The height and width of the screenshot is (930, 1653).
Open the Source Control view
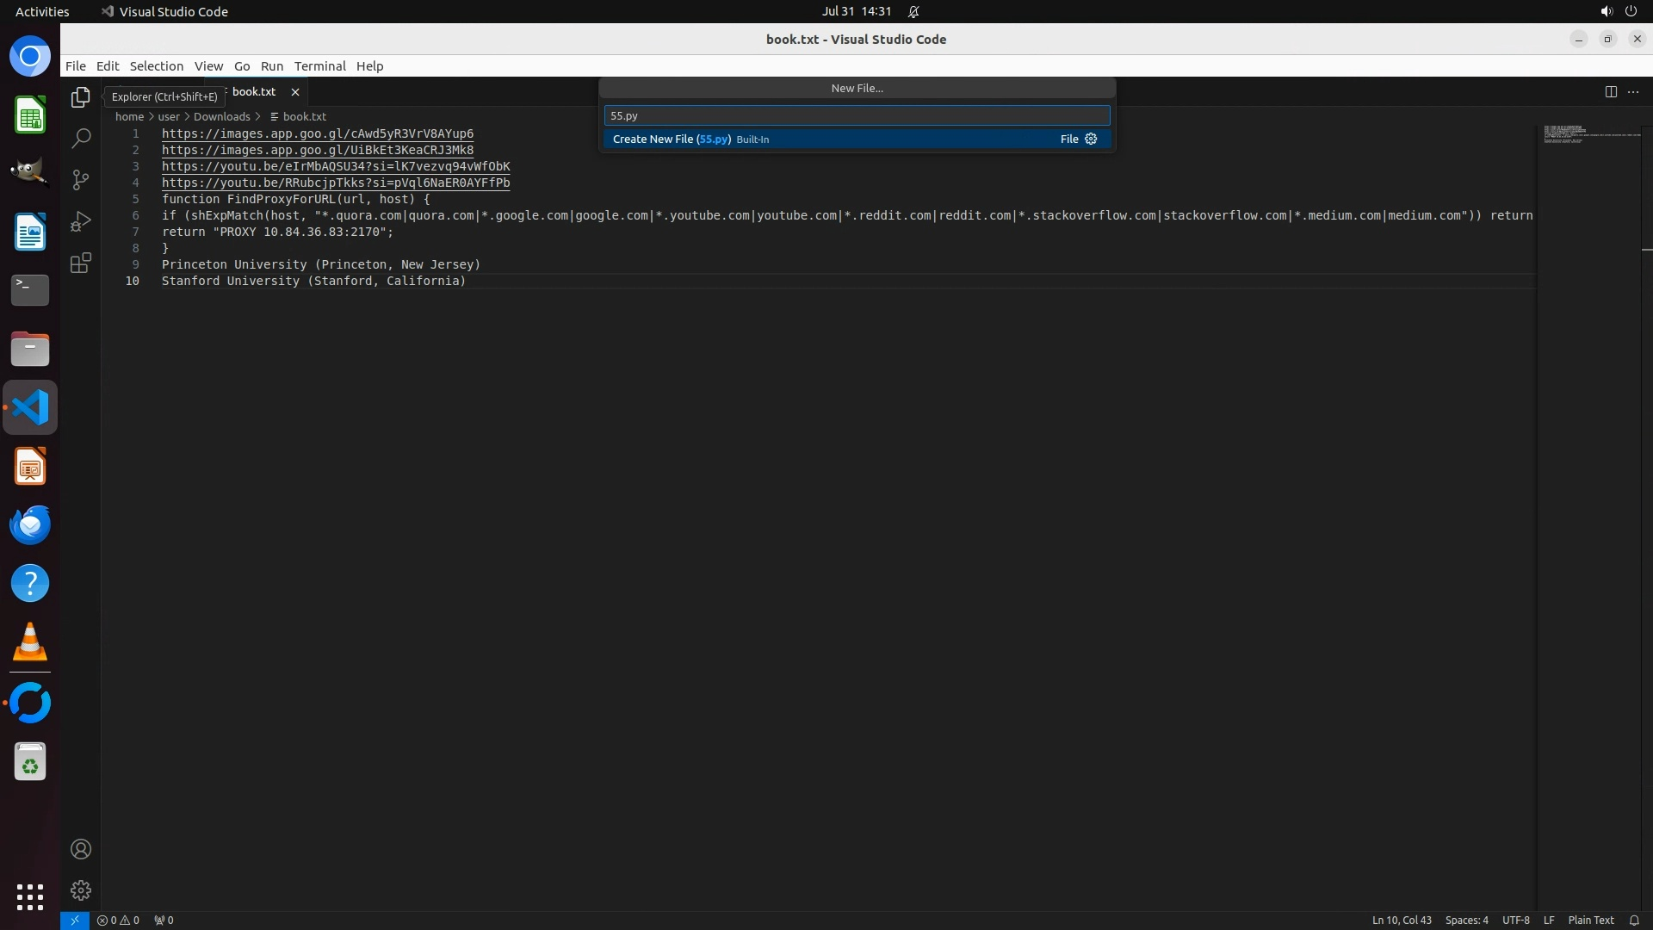[x=81, y=180]
